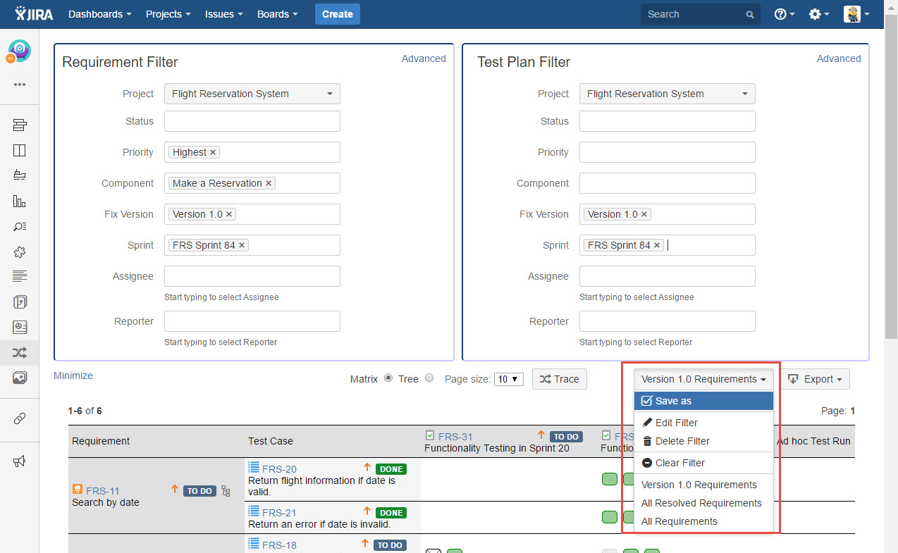
Task: Click the sidebar ellipsis more icon
Action: click(19, 85)
